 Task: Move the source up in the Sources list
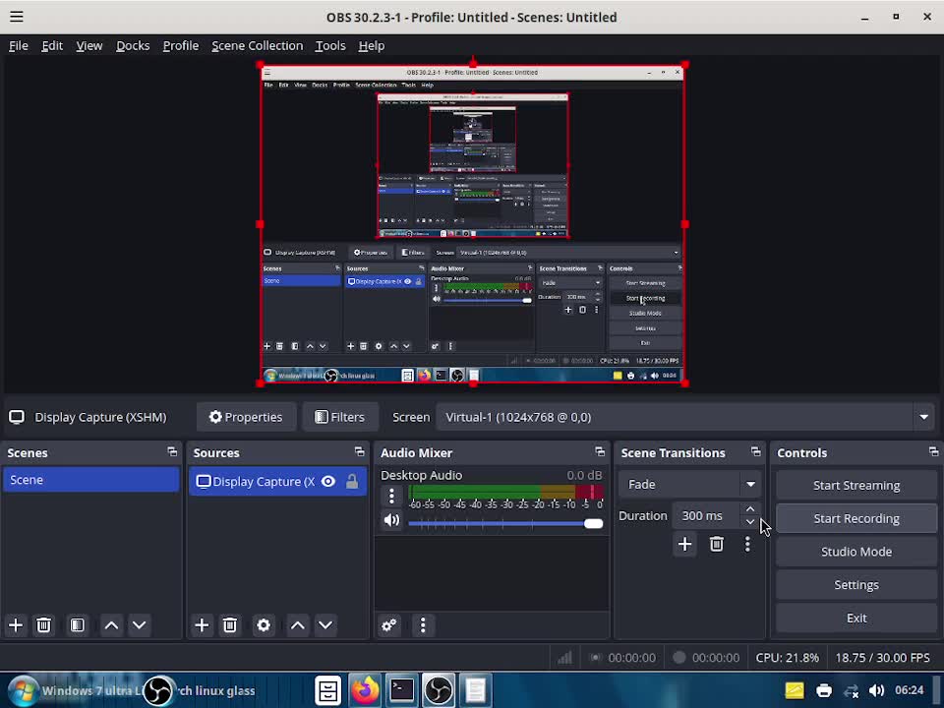click(x=297, y=625)
